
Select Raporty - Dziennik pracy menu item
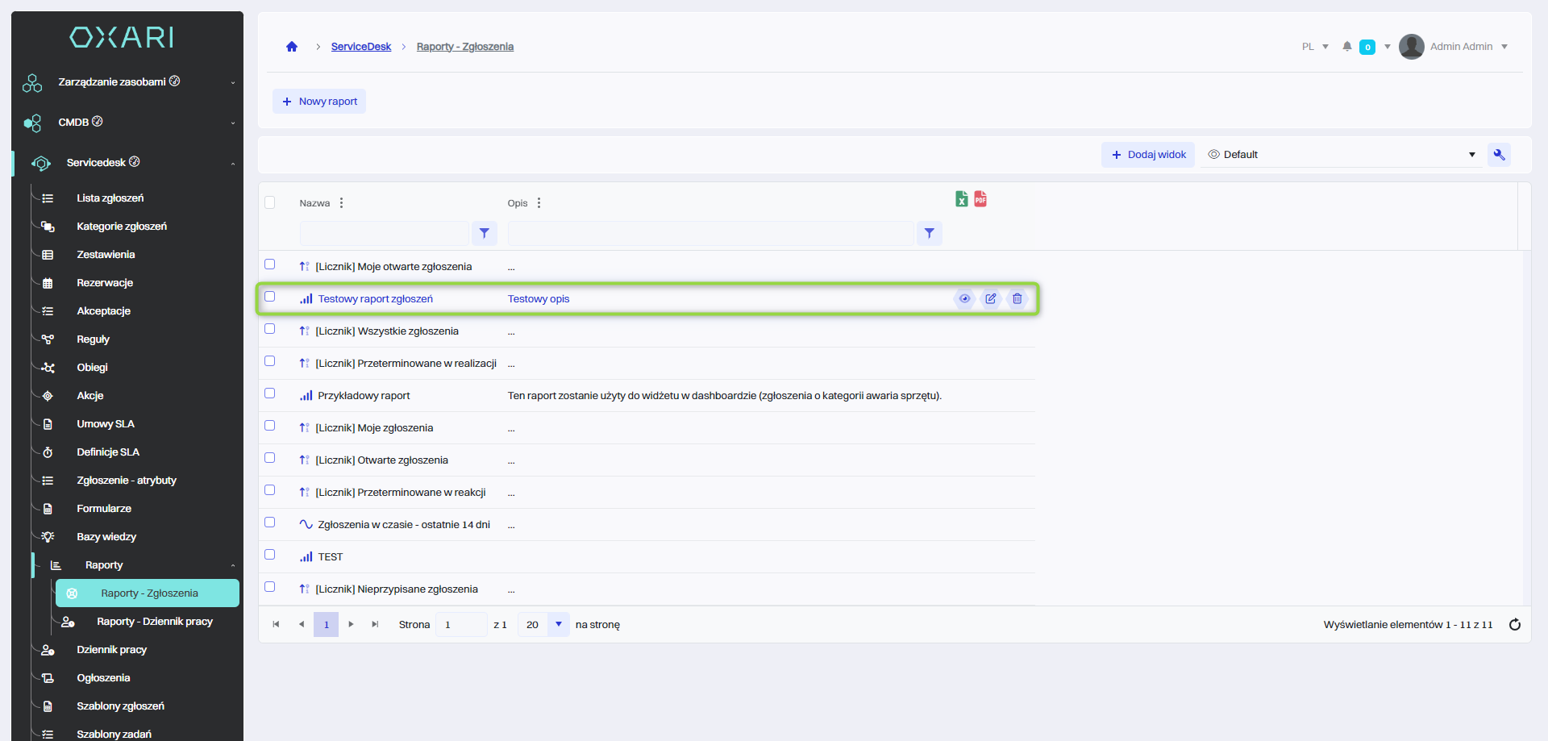(155, 622)
